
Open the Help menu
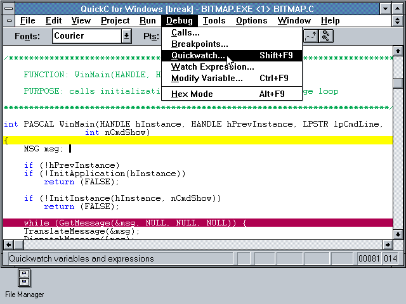(x=330, y=21)
